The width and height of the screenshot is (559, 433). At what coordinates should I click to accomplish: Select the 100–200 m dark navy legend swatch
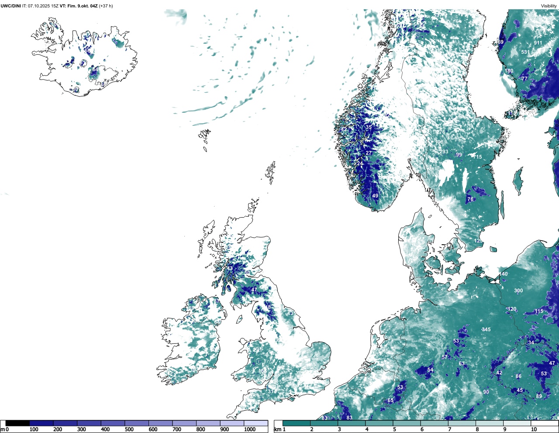click(x=41, y=423)
